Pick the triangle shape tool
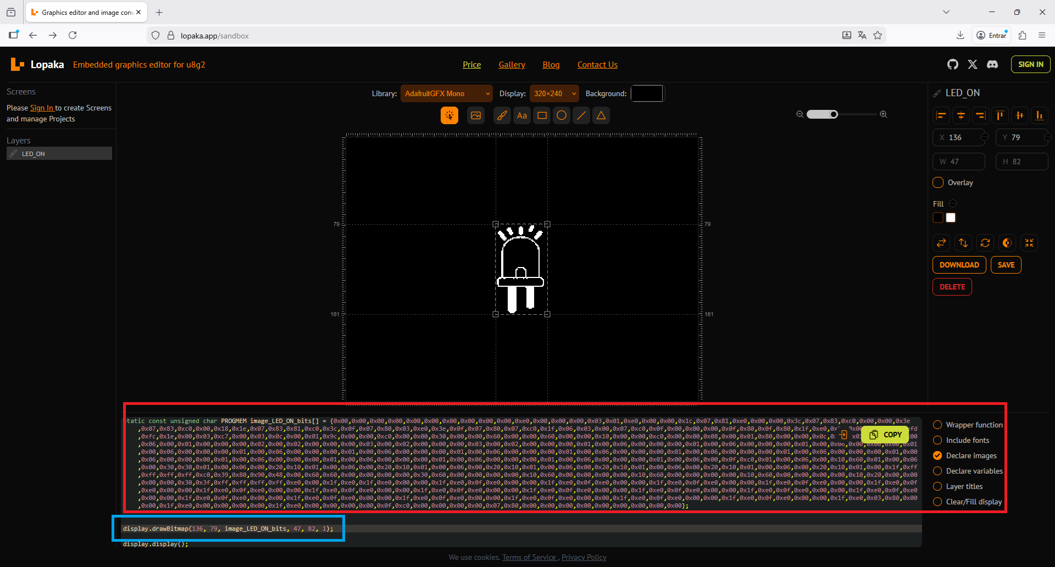1055x567 pixels. pos(601,115)
